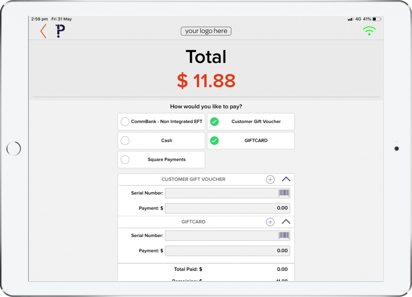Tap the green Wi-Fi status icon

coord(369,31)
